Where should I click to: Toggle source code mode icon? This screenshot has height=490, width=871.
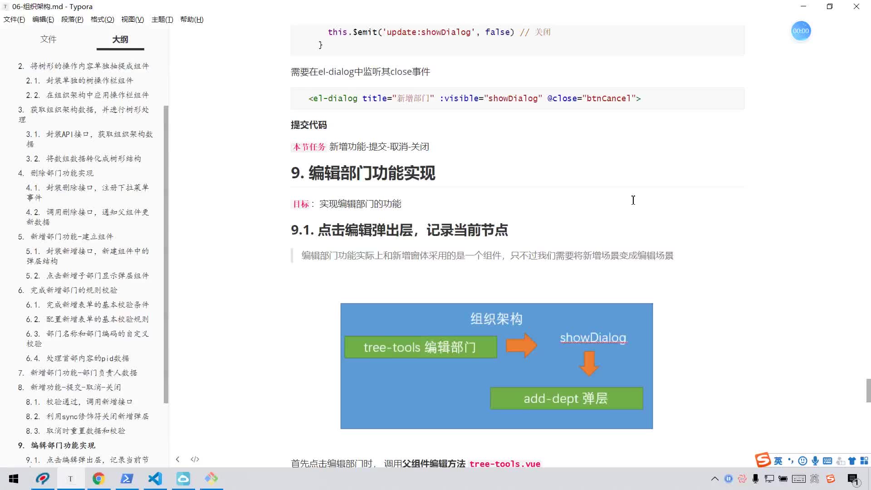click(195, 459)
